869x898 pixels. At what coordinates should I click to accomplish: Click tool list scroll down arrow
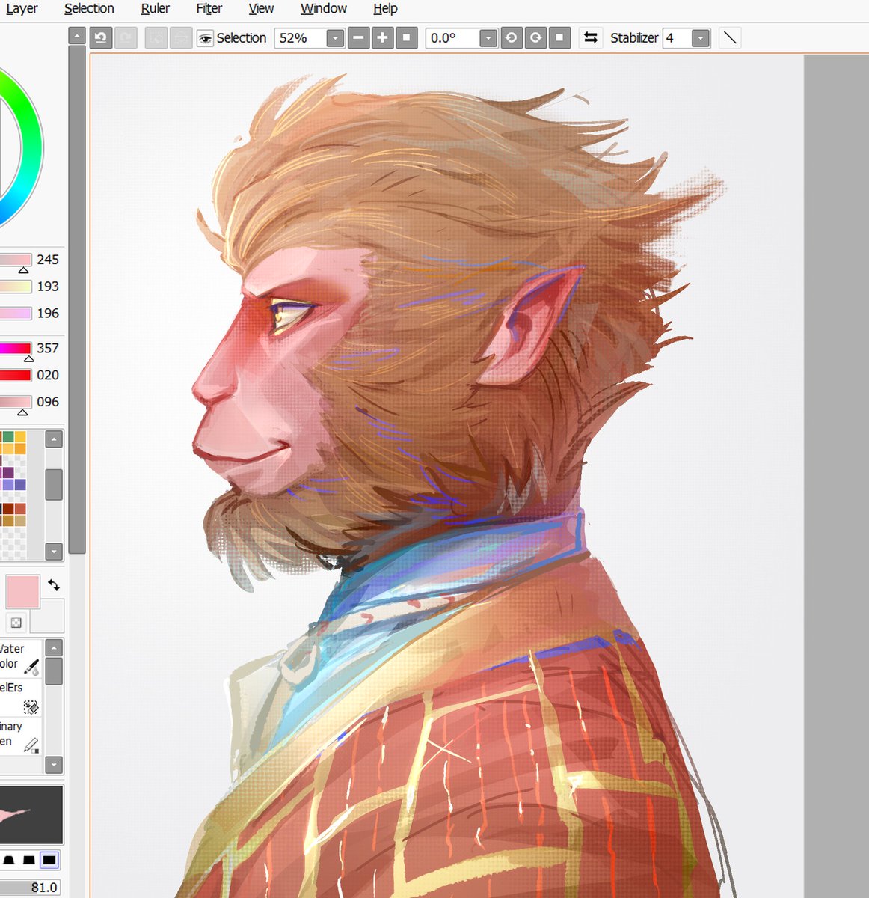[54, 765]
